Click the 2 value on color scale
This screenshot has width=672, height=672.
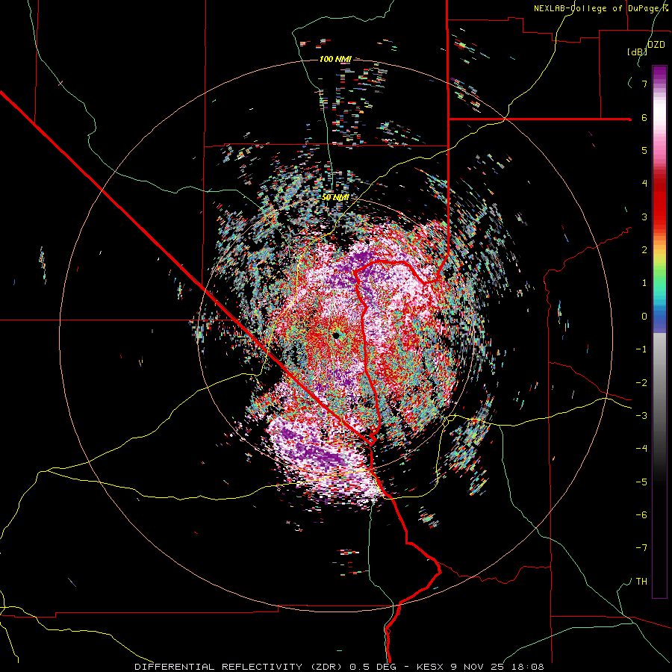644,250
